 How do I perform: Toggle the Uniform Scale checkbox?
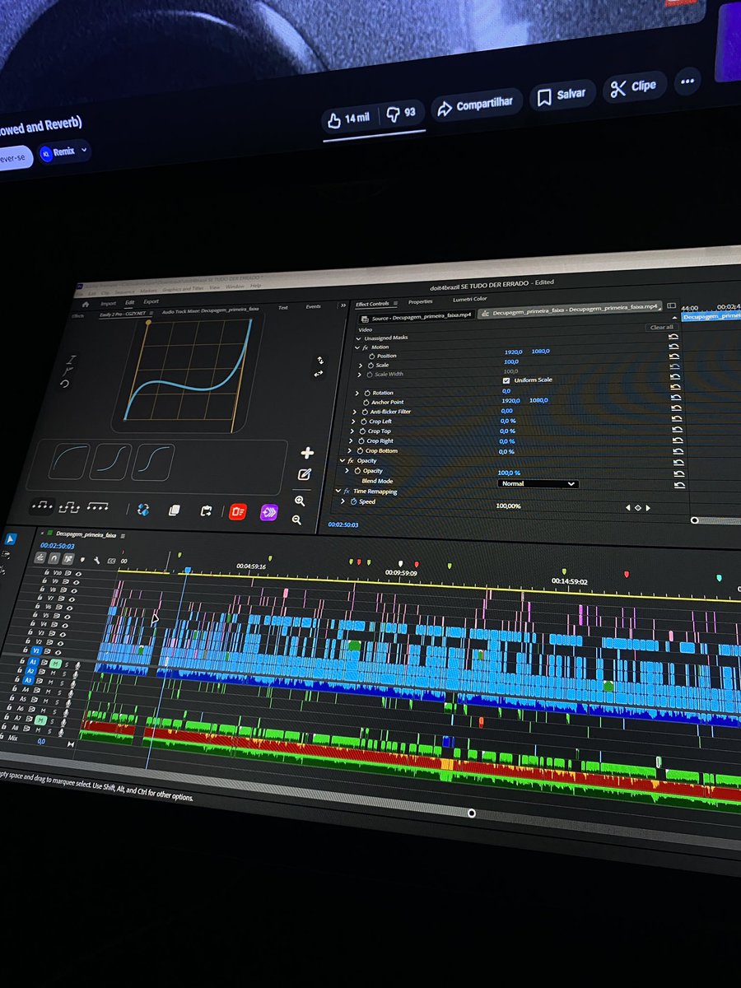506,380
